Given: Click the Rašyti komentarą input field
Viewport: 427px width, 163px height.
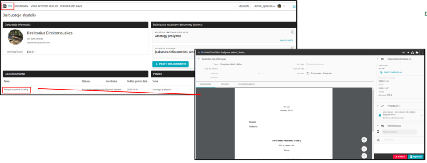Looking at the screenshot, I should [399, 132].
